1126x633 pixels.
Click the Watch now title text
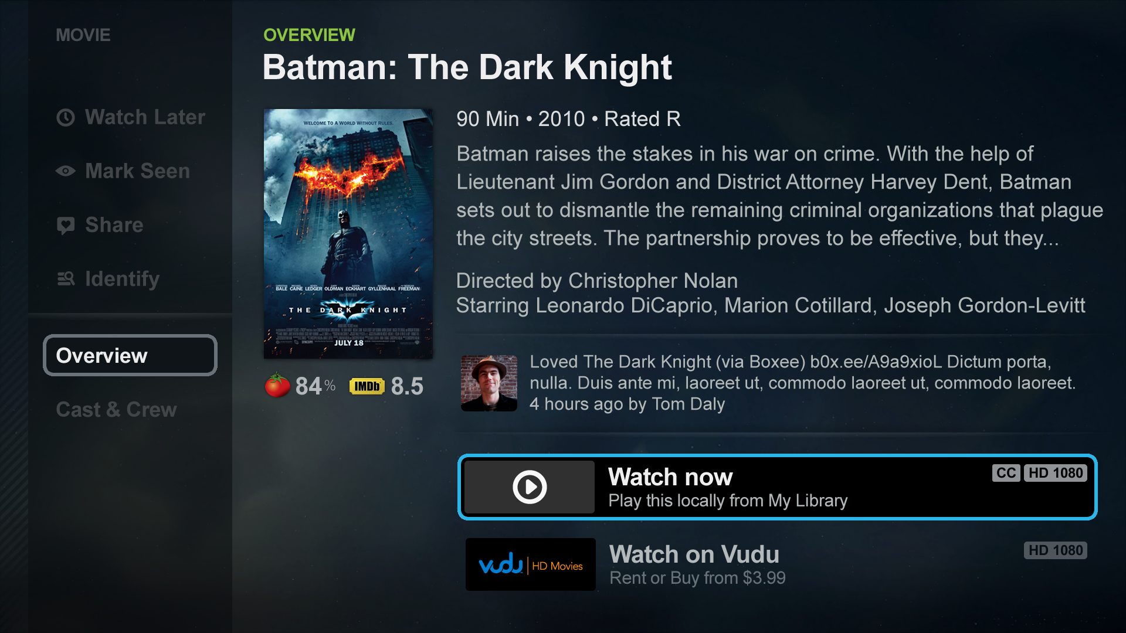click(670, 477)
